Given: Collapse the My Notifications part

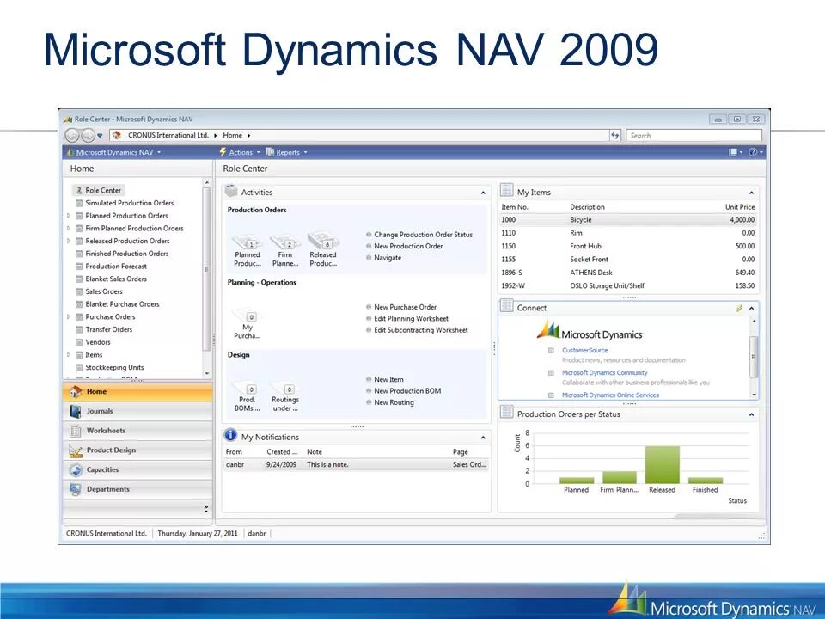Looking at the screenshot, I should click(x=483, y=438).
